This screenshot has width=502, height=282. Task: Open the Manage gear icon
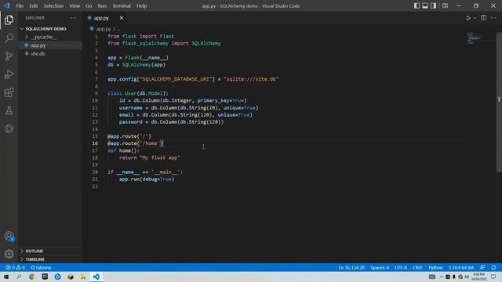pos(9,254)
